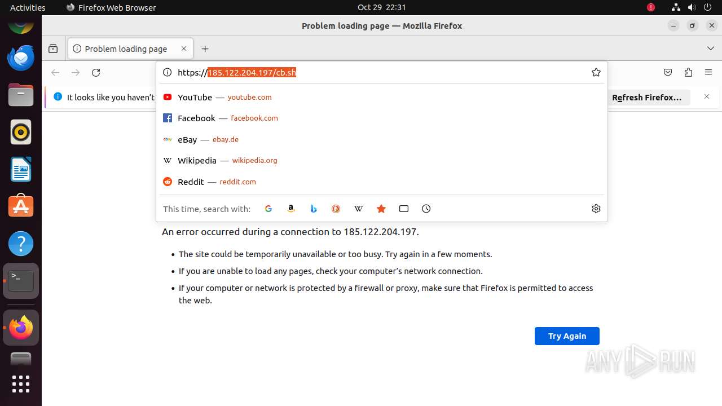Open search settings gear
Image resolution: width=722 pixels, height=406 pixels.
pyautogui.click(x=596, y=209)
